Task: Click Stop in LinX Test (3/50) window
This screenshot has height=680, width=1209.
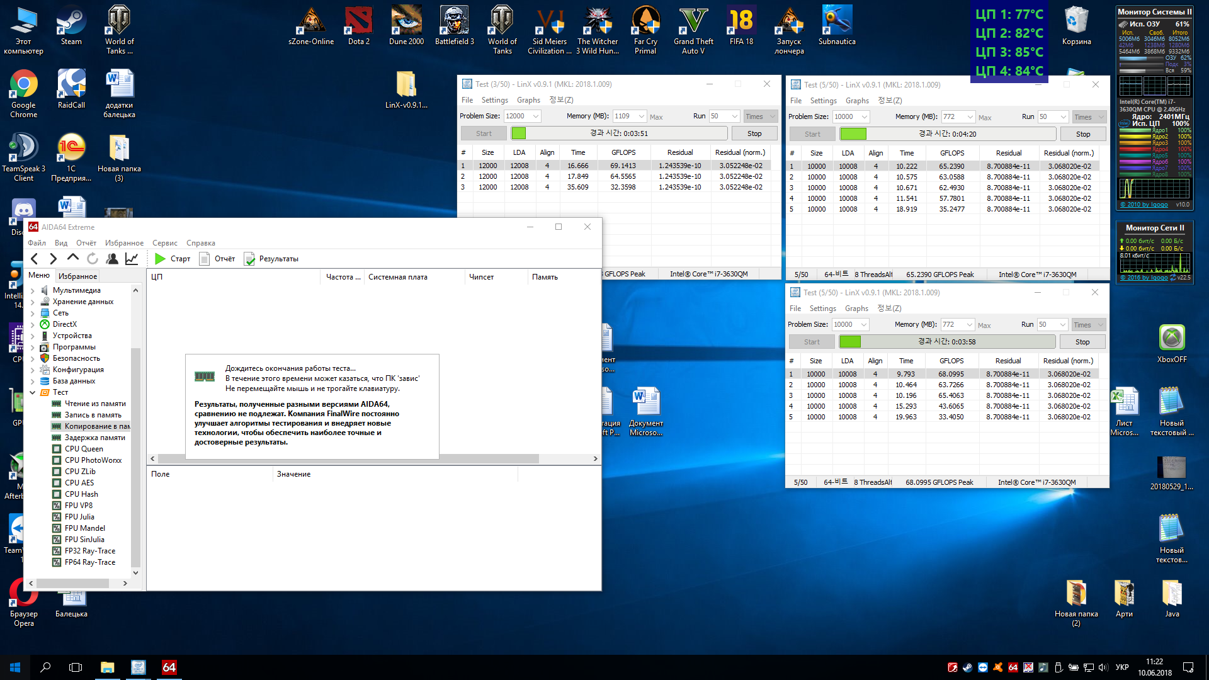Action: [x=754, y=133]
